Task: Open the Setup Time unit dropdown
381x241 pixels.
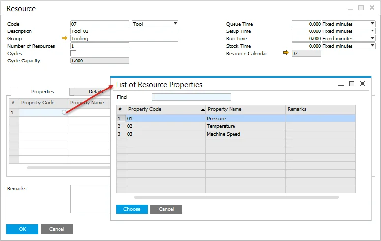Action: point(349,31)
